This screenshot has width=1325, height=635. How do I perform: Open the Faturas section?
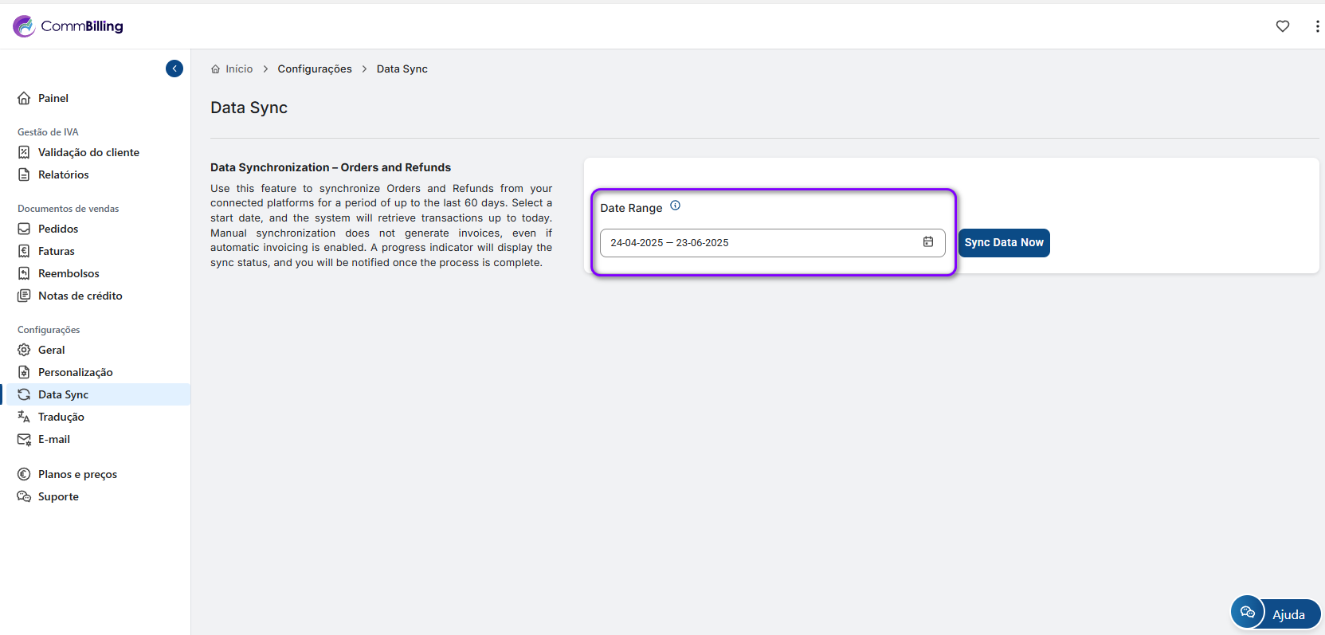[x=56, y=251]
